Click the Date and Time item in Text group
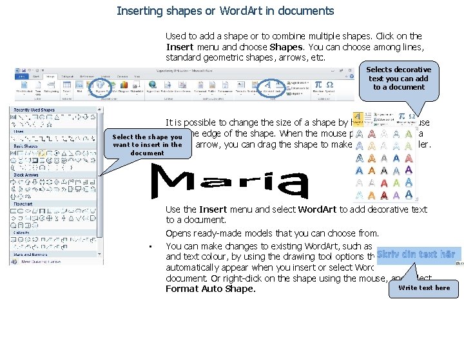464x348 pixels. [299, 88]
